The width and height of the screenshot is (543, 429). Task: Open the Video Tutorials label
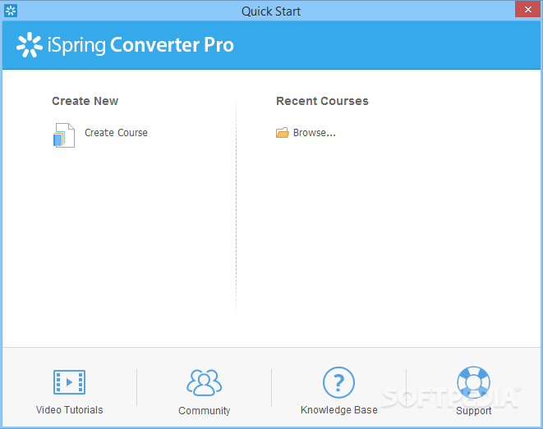[70, 410]
